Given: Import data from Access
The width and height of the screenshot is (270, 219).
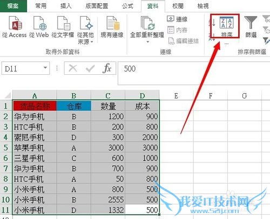Looking at the screenshot, I should 15,27.
